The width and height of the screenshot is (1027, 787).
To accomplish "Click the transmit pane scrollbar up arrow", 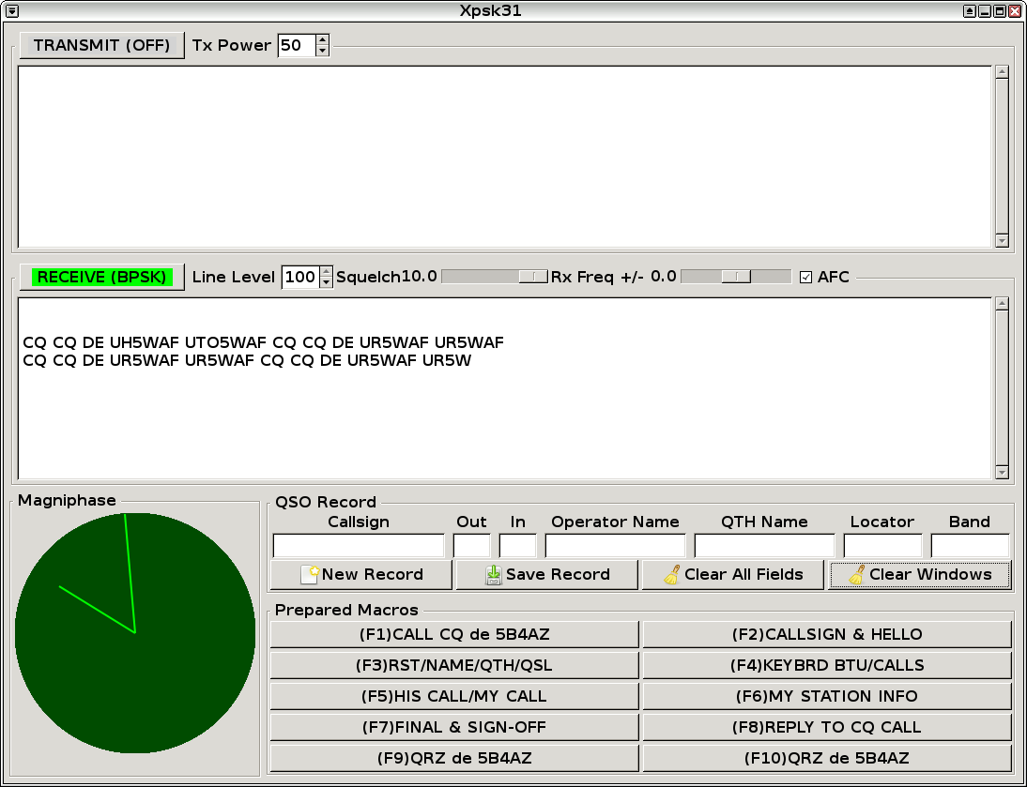I will tap(1002, 72).
